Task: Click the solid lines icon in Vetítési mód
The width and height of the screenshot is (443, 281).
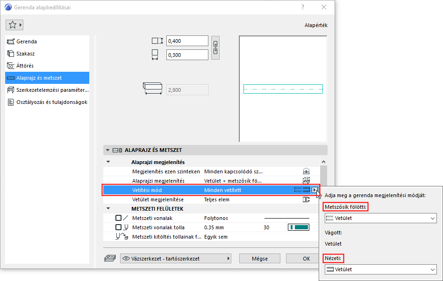Action: (306, 190)
